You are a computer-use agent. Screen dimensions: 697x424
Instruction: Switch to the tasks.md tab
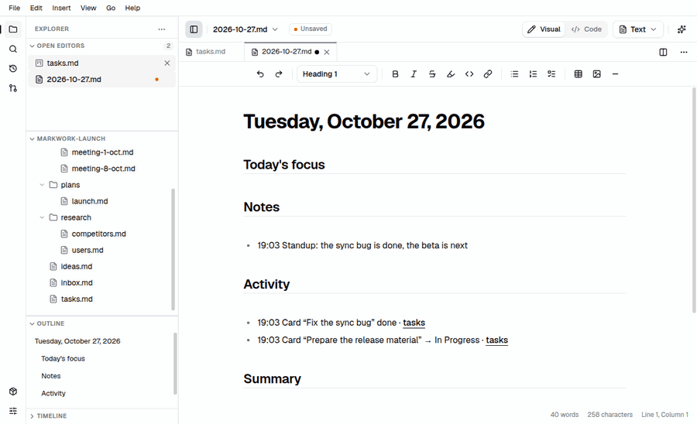click(x=211, y=52)
